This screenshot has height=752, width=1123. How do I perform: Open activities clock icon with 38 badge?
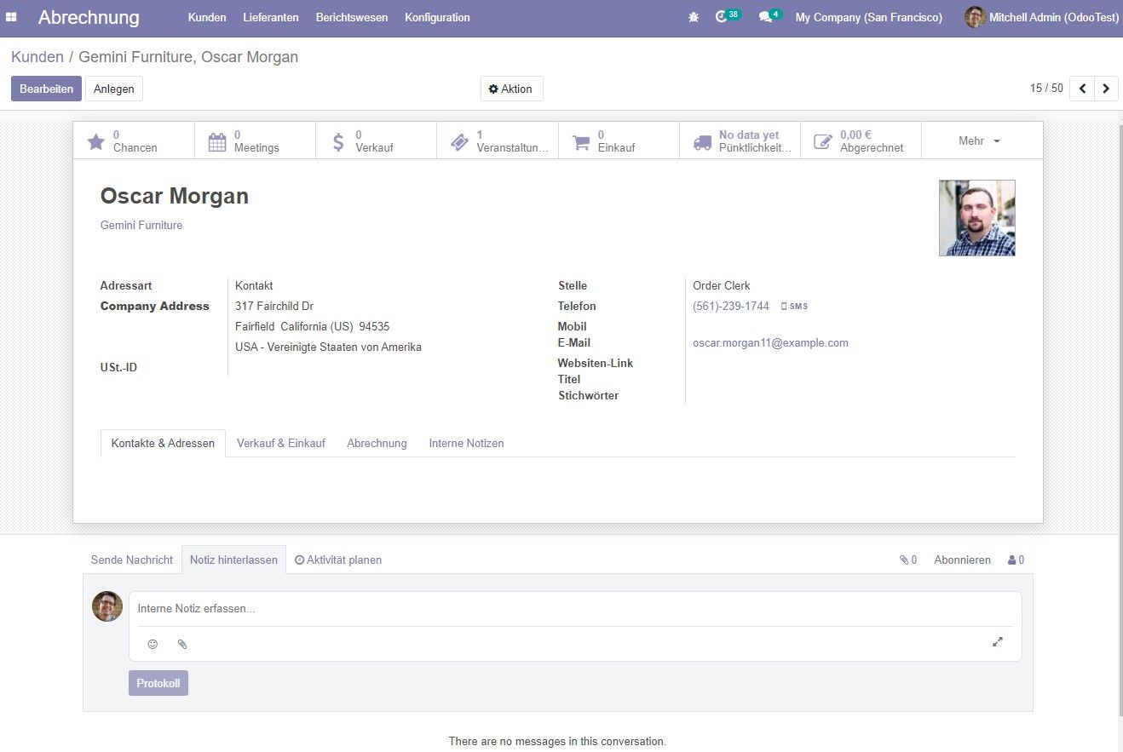click(724, 17)
